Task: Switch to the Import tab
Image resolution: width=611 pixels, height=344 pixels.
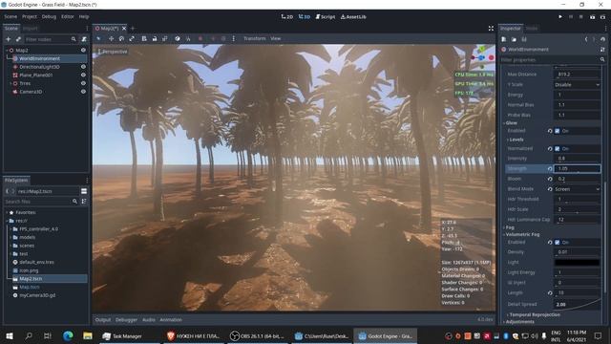Action: point(30,29)
